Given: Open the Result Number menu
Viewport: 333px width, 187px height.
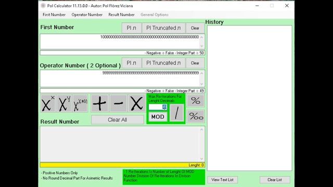Looking at the screenshot, I should 121,15.
